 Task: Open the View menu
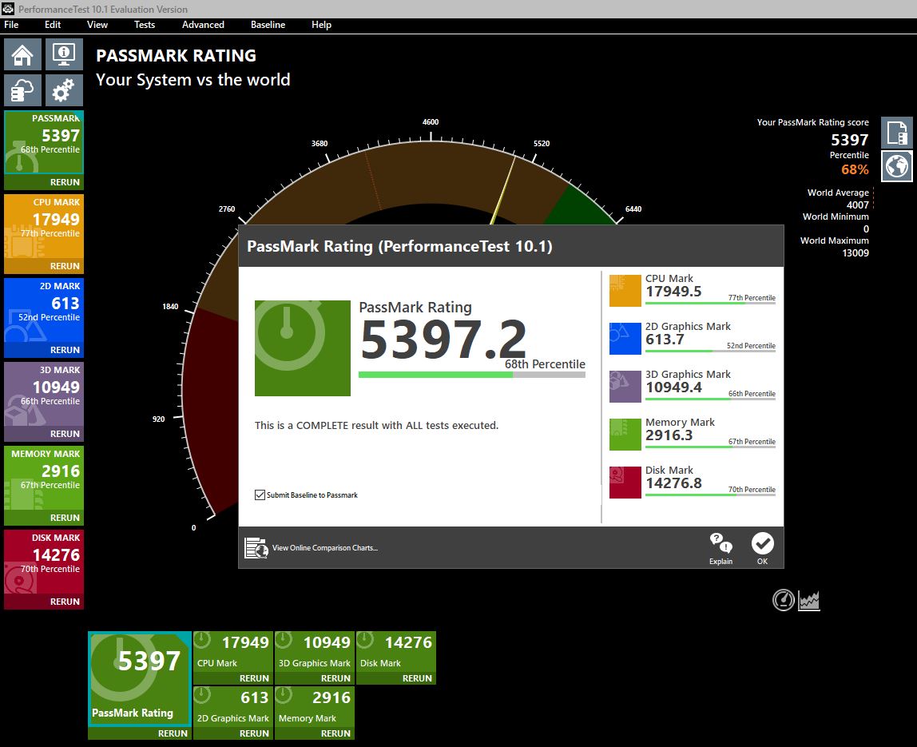pyautogui.click(x=97, y=25)
